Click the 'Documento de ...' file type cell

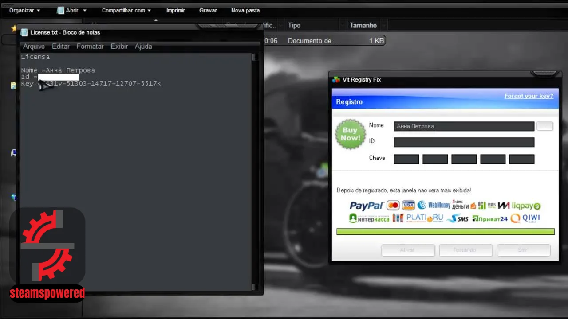pos(313,40)
